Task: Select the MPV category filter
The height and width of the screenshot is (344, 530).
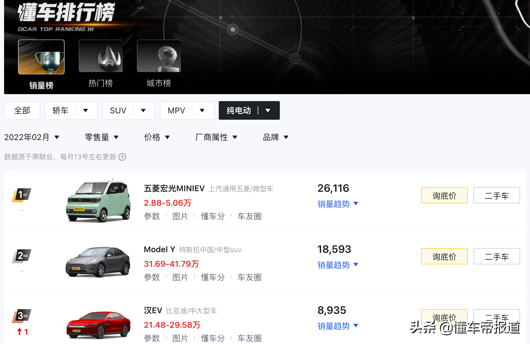Action: tap(176, 110)
